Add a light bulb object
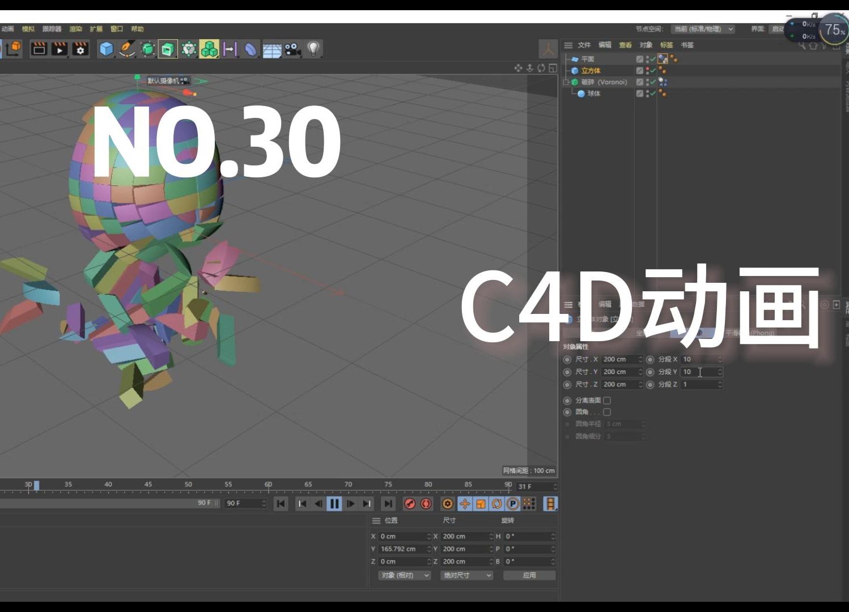This screenshot has width=849, height=612. 313,49
